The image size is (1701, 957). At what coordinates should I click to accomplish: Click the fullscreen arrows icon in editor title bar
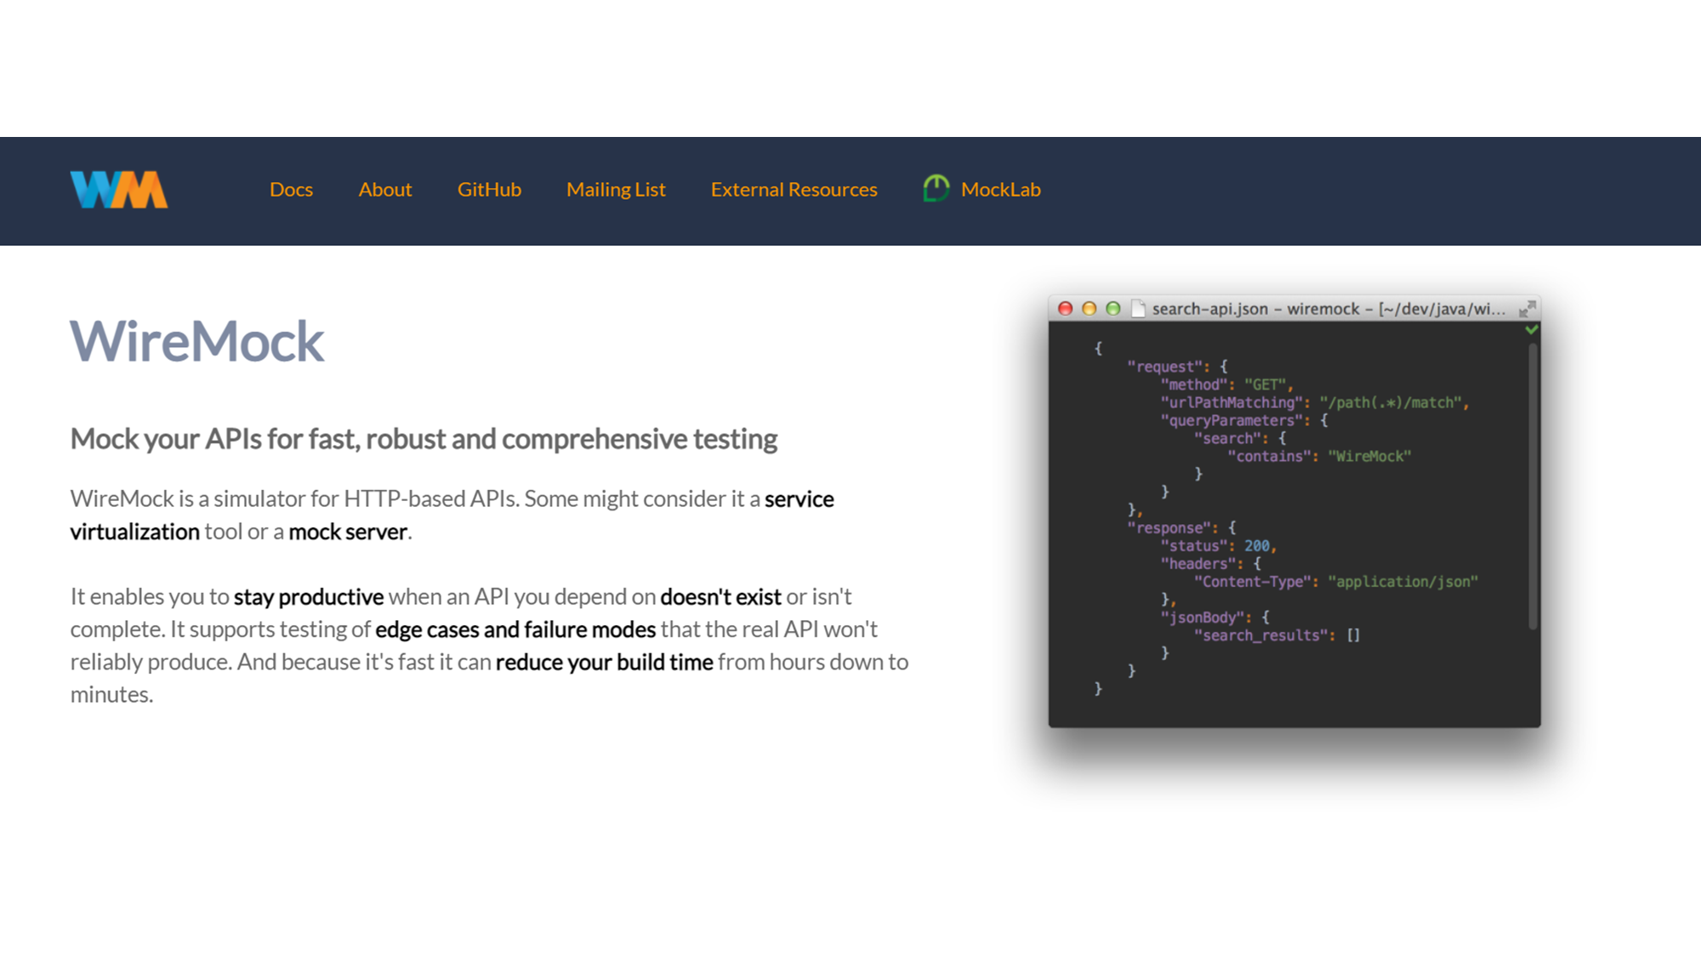click(1527, 309)
